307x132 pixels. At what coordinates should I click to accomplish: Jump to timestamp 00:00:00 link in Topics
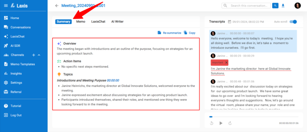113,80
